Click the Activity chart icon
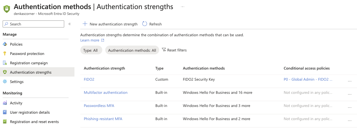Viewport: 357px width, 128px height. click(x=5, y=103)
